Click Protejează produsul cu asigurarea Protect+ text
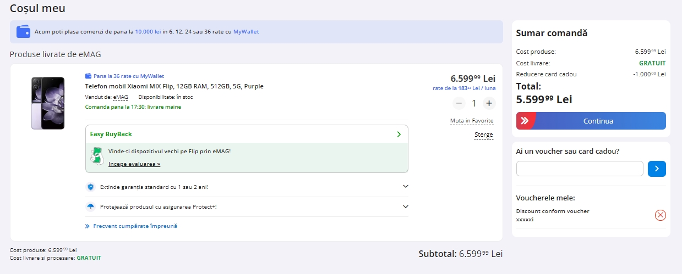 click(x=159, y=207)
